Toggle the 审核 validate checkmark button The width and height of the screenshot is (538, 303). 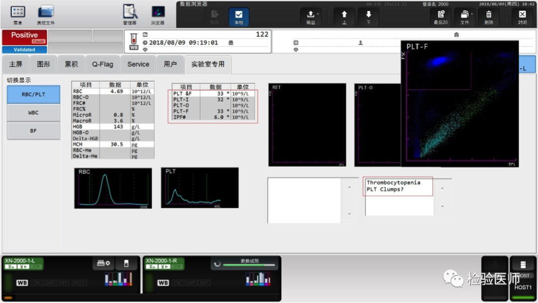(239, 16)
